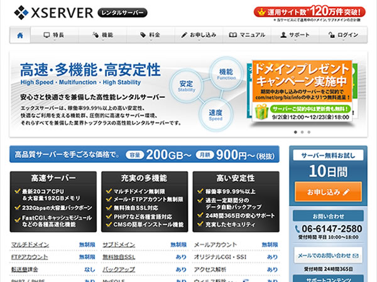Click the lock icon beside ログイン
This screenshot has height=282, width=377.
[332, 35]
